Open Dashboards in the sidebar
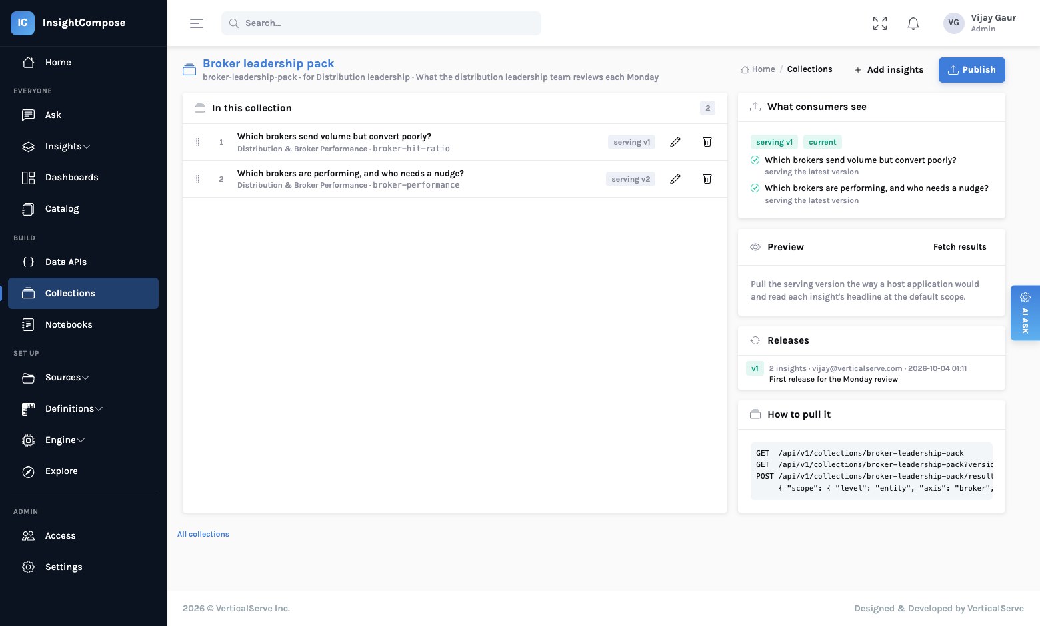The width and height of the screenshot is (1040, 626). (x=83, y=178)
